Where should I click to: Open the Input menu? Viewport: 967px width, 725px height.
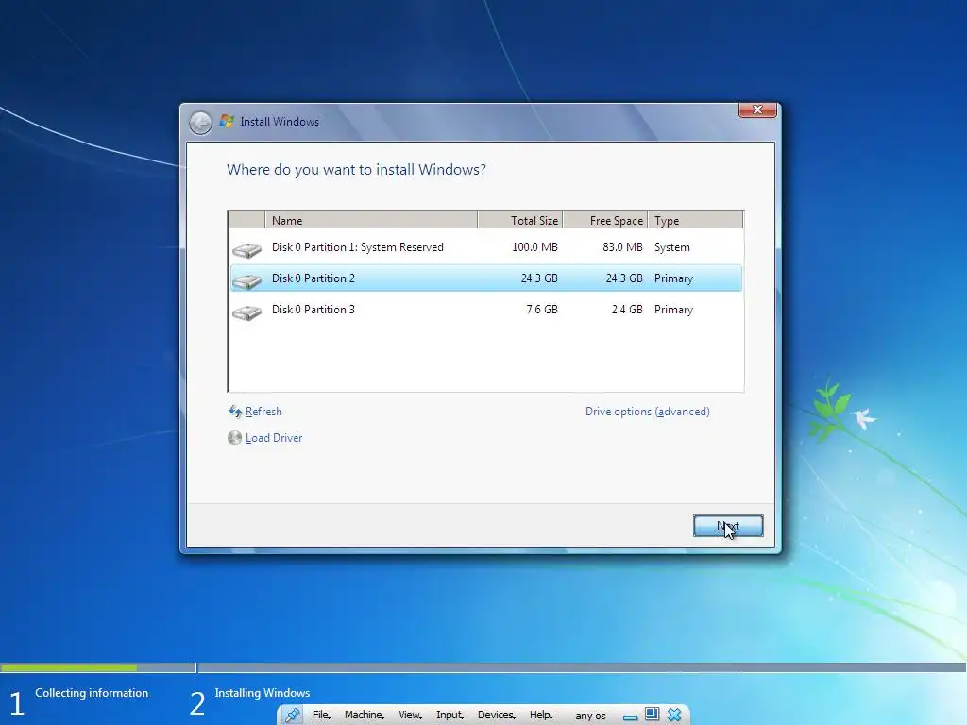tap(450, 716)
